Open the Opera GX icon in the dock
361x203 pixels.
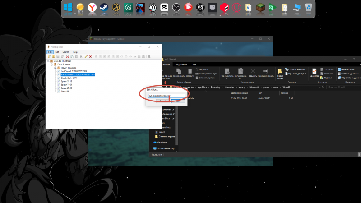(236, 8)
